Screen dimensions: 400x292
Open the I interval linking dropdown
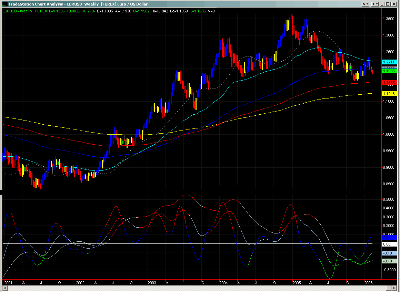pos(375,4)
